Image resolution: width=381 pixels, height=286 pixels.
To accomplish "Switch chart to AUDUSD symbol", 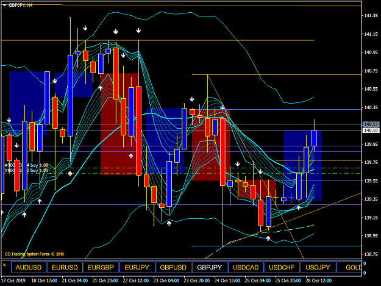I will point(29,268).
